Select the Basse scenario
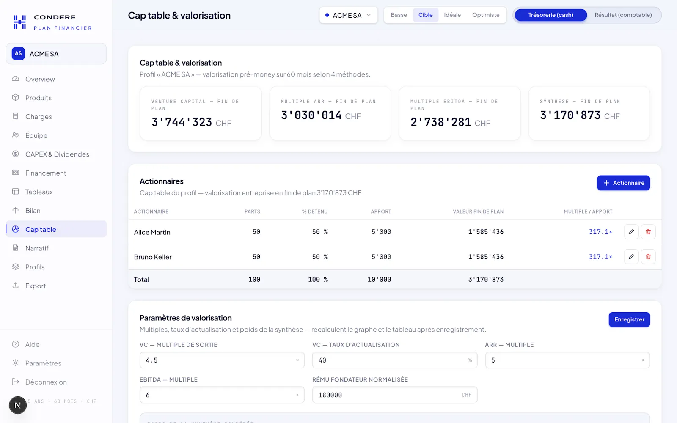 [x=399, y=15]
